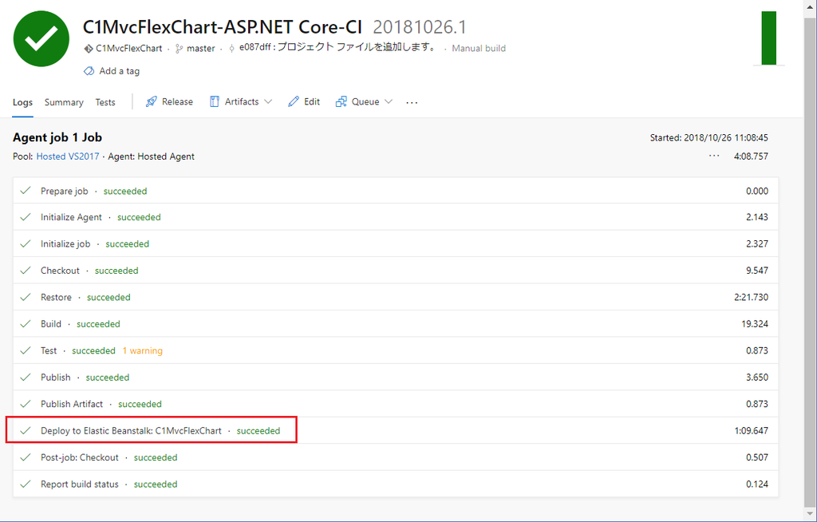Open the Post-job: Checkout log
Viewport: 817px width, 522px height.
pos(396,457)
